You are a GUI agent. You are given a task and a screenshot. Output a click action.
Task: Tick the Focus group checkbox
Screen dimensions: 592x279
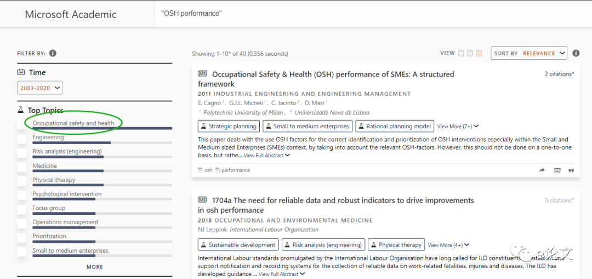[x=21, y=209]
